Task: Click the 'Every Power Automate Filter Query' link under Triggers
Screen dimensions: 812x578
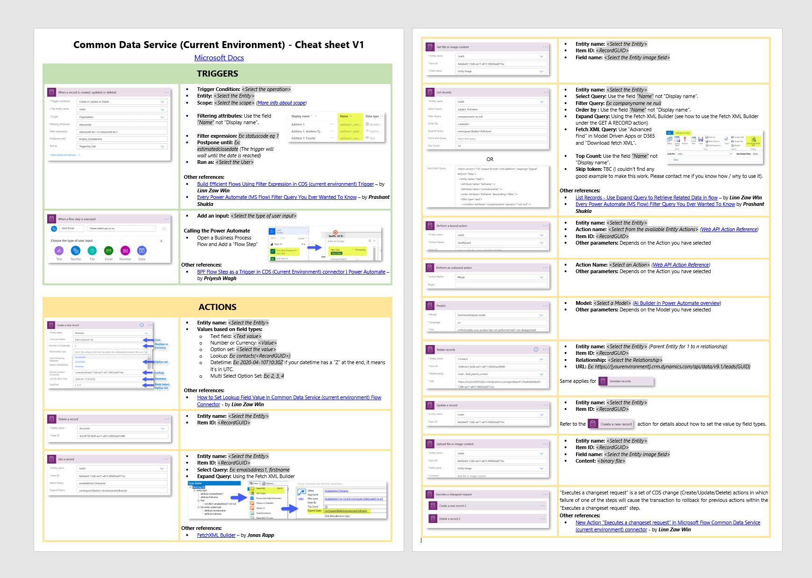Action: (277, 197)
